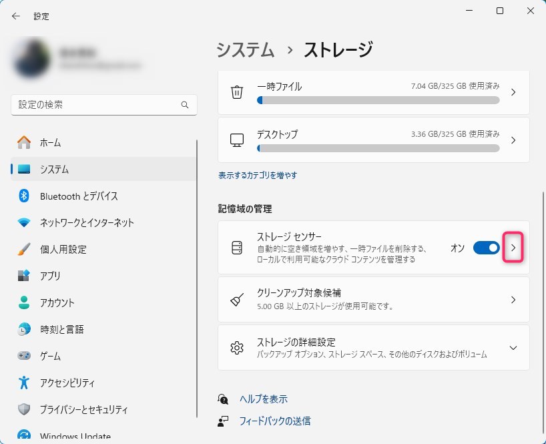
Task: Open the 一時ファイル storage category
Action: pyautogui.click(x=373, y=92)
